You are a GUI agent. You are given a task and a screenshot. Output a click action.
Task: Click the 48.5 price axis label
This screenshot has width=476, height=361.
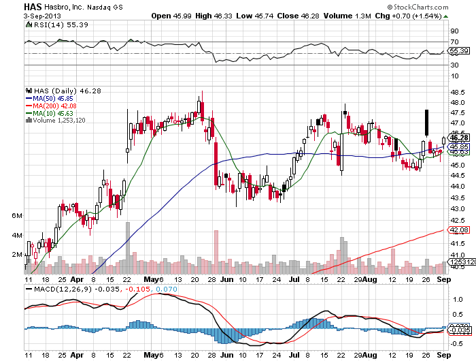click(x=457, y=92)
